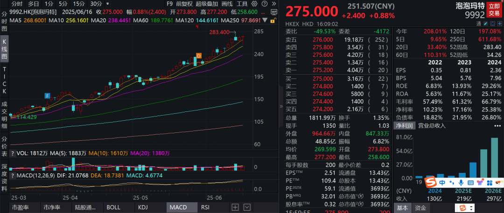Open chart settings gear icon
This screenshot has height=213, width=504.
click(x=255, y=4)
